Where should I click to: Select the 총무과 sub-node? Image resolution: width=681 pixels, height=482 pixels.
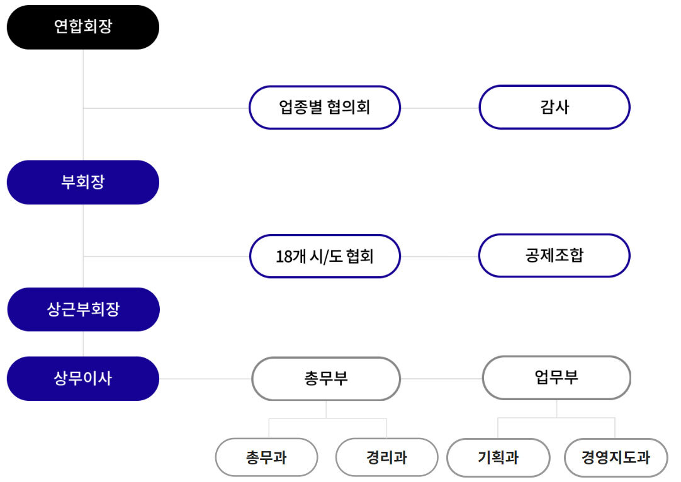tap(266, 457)
